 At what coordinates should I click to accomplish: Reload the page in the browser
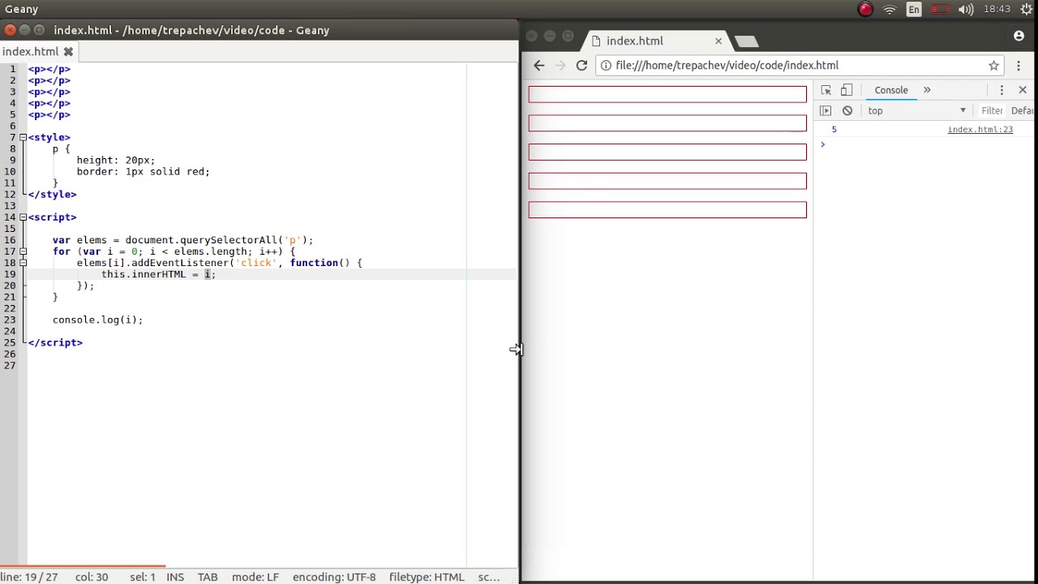pos(581,65)
